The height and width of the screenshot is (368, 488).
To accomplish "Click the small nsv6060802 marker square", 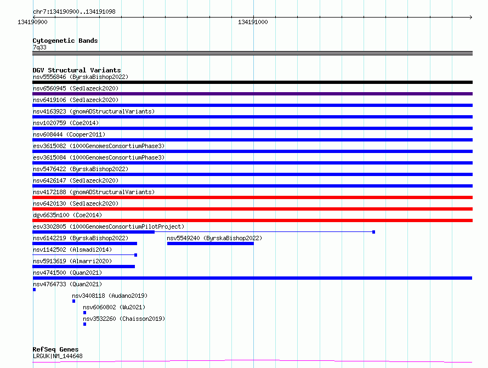I will pos(84,313).
